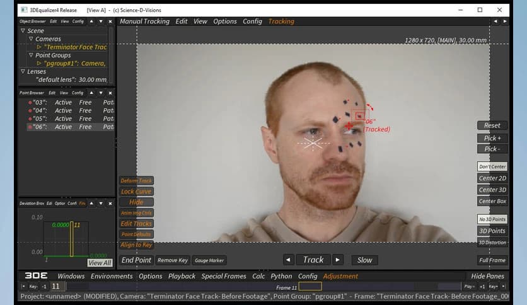Toggle No 3D Points display
The image size is (527, 305).
pos(492,219)
